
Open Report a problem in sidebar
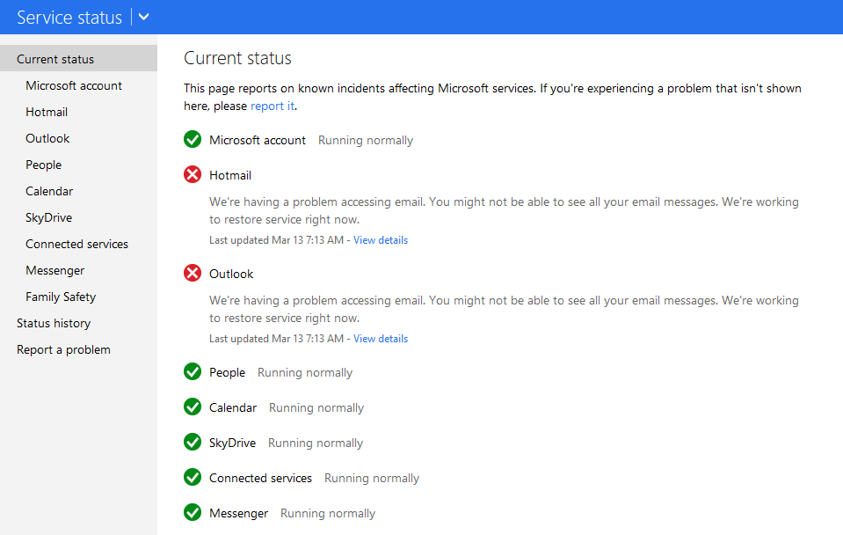63,349
